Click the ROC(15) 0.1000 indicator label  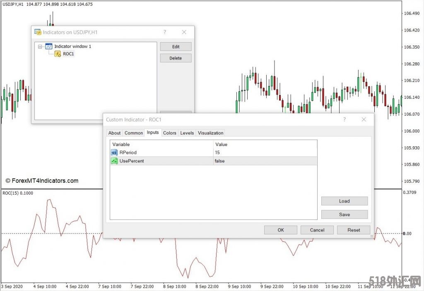point(18,193)
